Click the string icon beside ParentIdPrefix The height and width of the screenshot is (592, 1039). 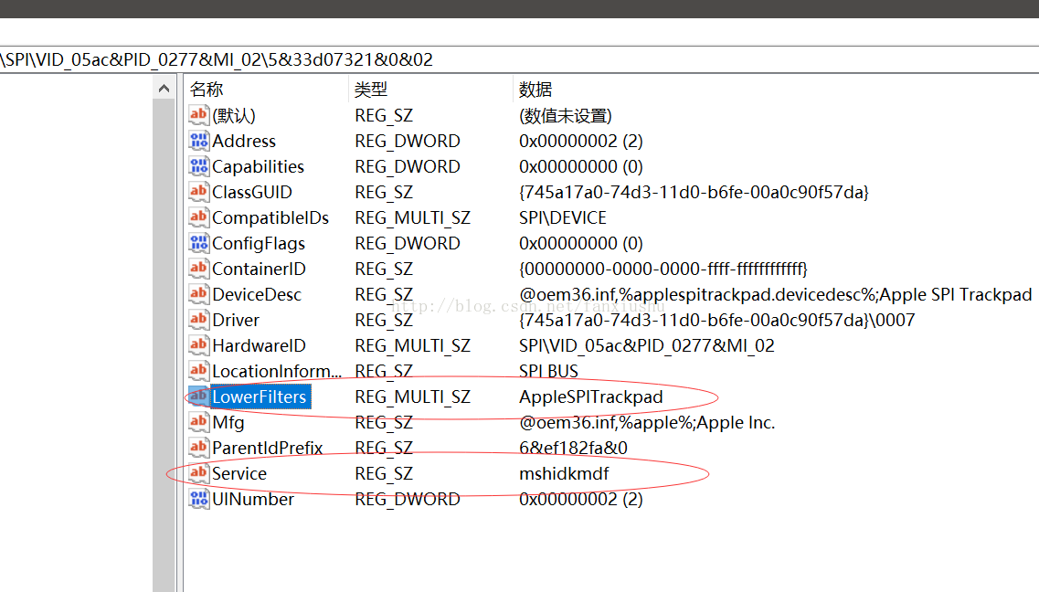(x=199, y=448)
